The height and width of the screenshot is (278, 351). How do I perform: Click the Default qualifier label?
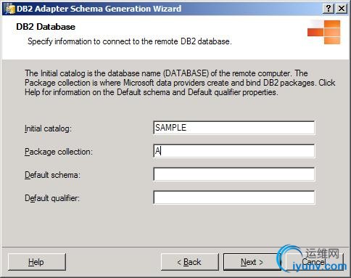click(x=52, y=198)
